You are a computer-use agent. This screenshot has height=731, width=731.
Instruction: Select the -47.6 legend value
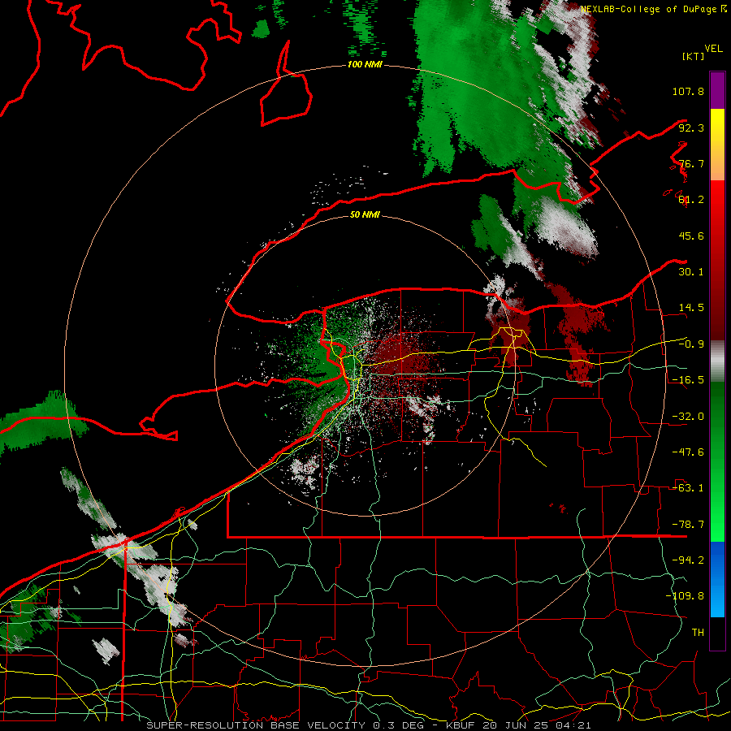pos(688,452)
